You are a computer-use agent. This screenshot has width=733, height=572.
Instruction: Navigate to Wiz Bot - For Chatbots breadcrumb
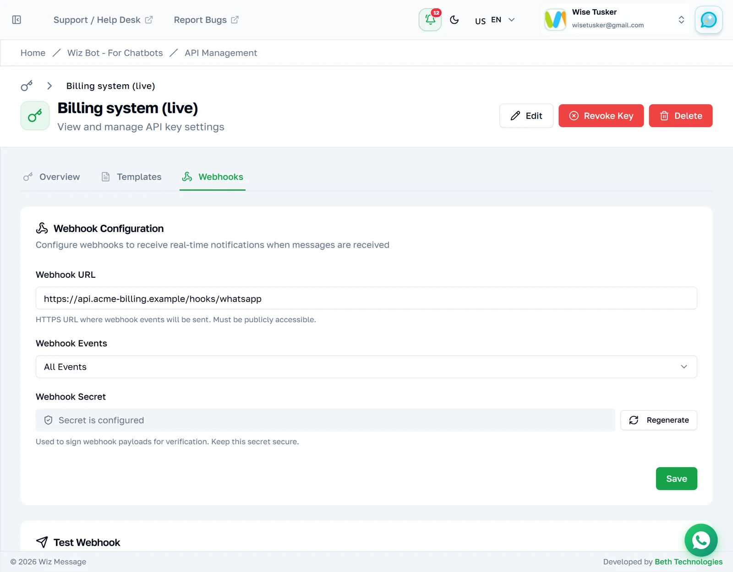(115, 53)
